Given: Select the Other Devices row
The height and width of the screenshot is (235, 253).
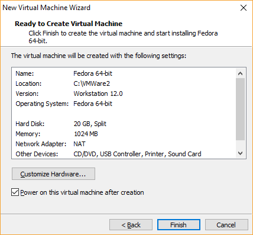Looking at the screenshot, I should [124, 154].
